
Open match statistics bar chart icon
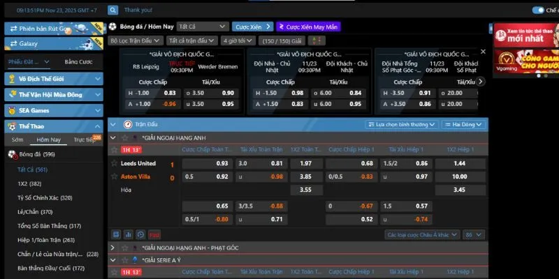tap(129, 235)
